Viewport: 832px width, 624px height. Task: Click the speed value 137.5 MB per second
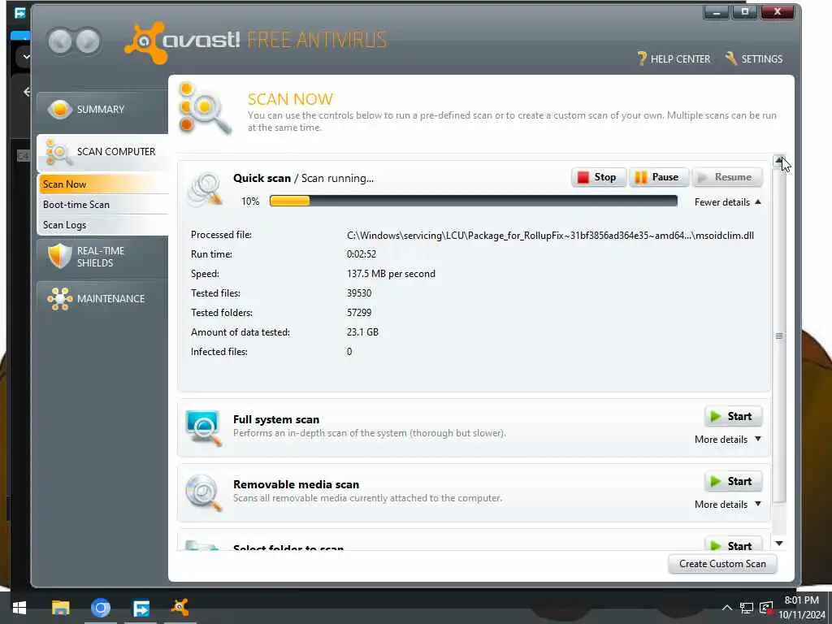391,274
